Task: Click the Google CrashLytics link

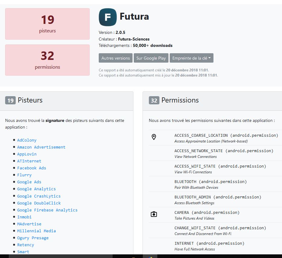Action: click(39, 196)
